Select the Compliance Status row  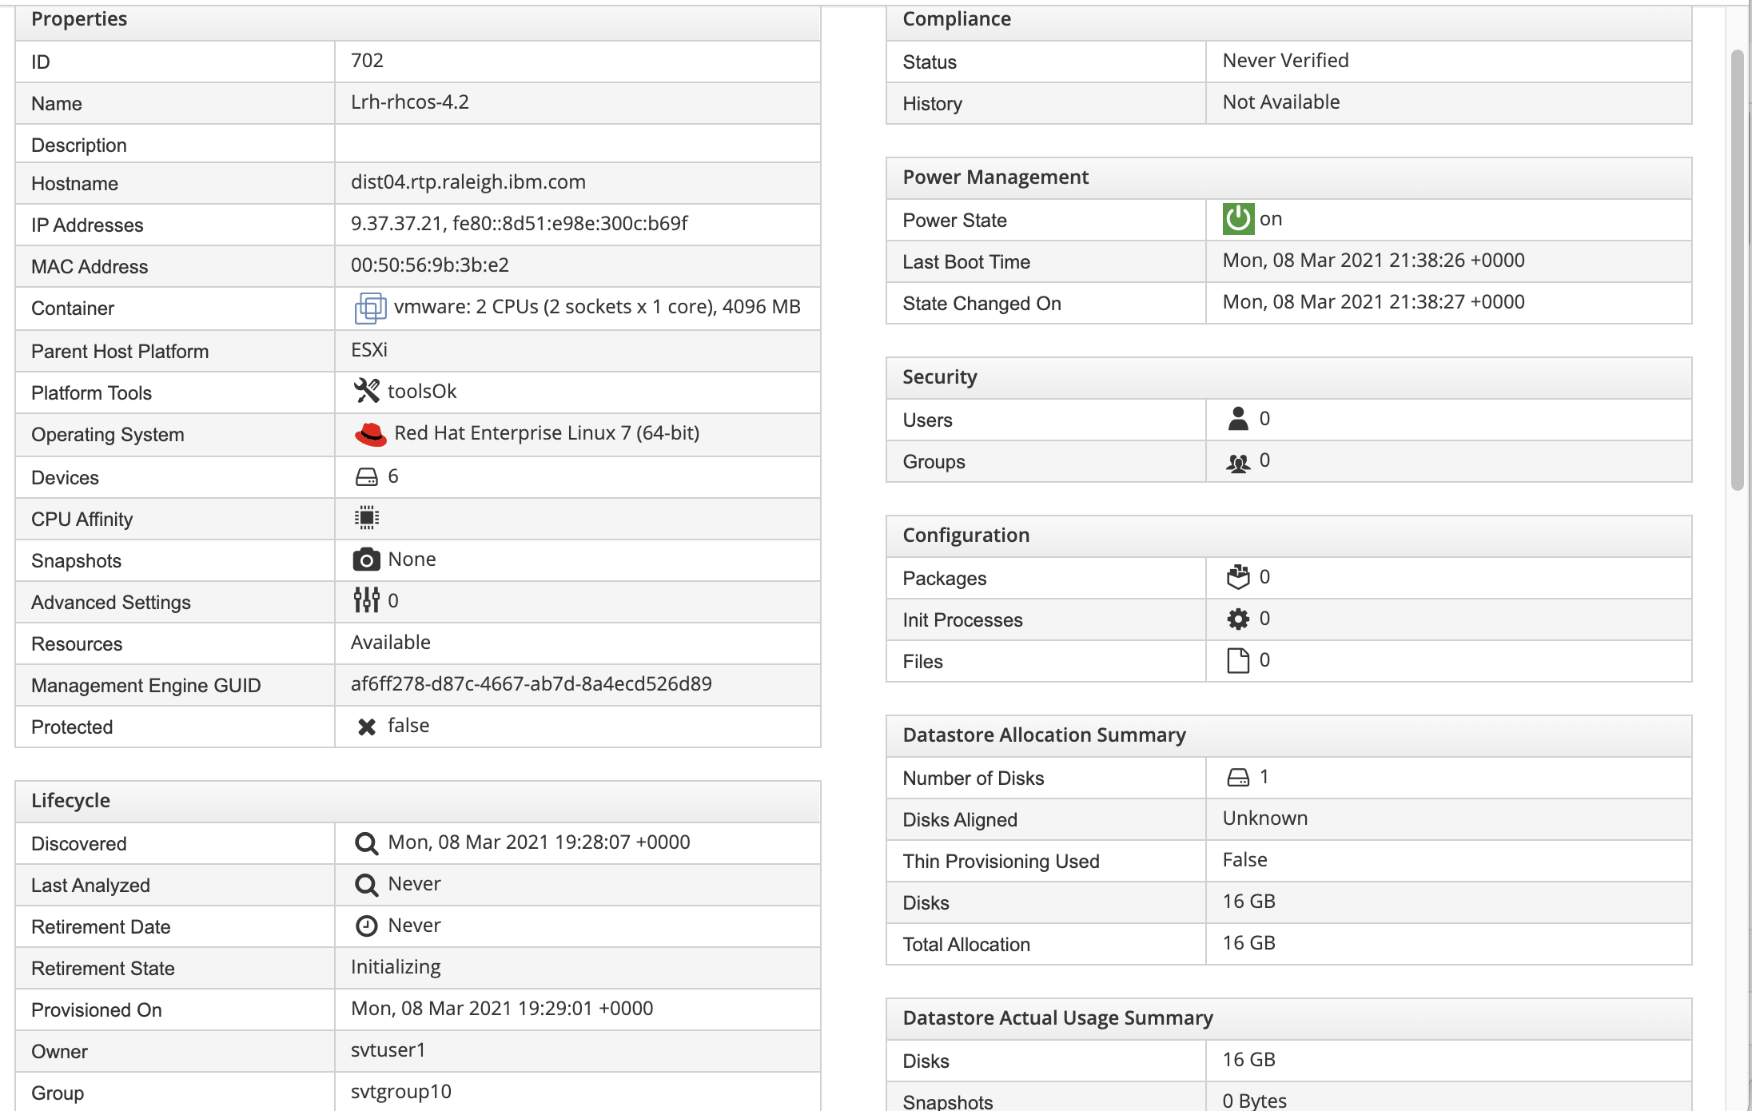[x=1288, y=62]
